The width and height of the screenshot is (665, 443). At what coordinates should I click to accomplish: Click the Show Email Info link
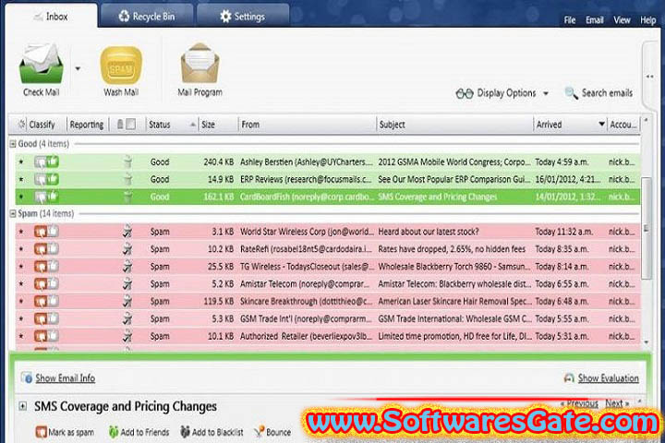point(65,378)
